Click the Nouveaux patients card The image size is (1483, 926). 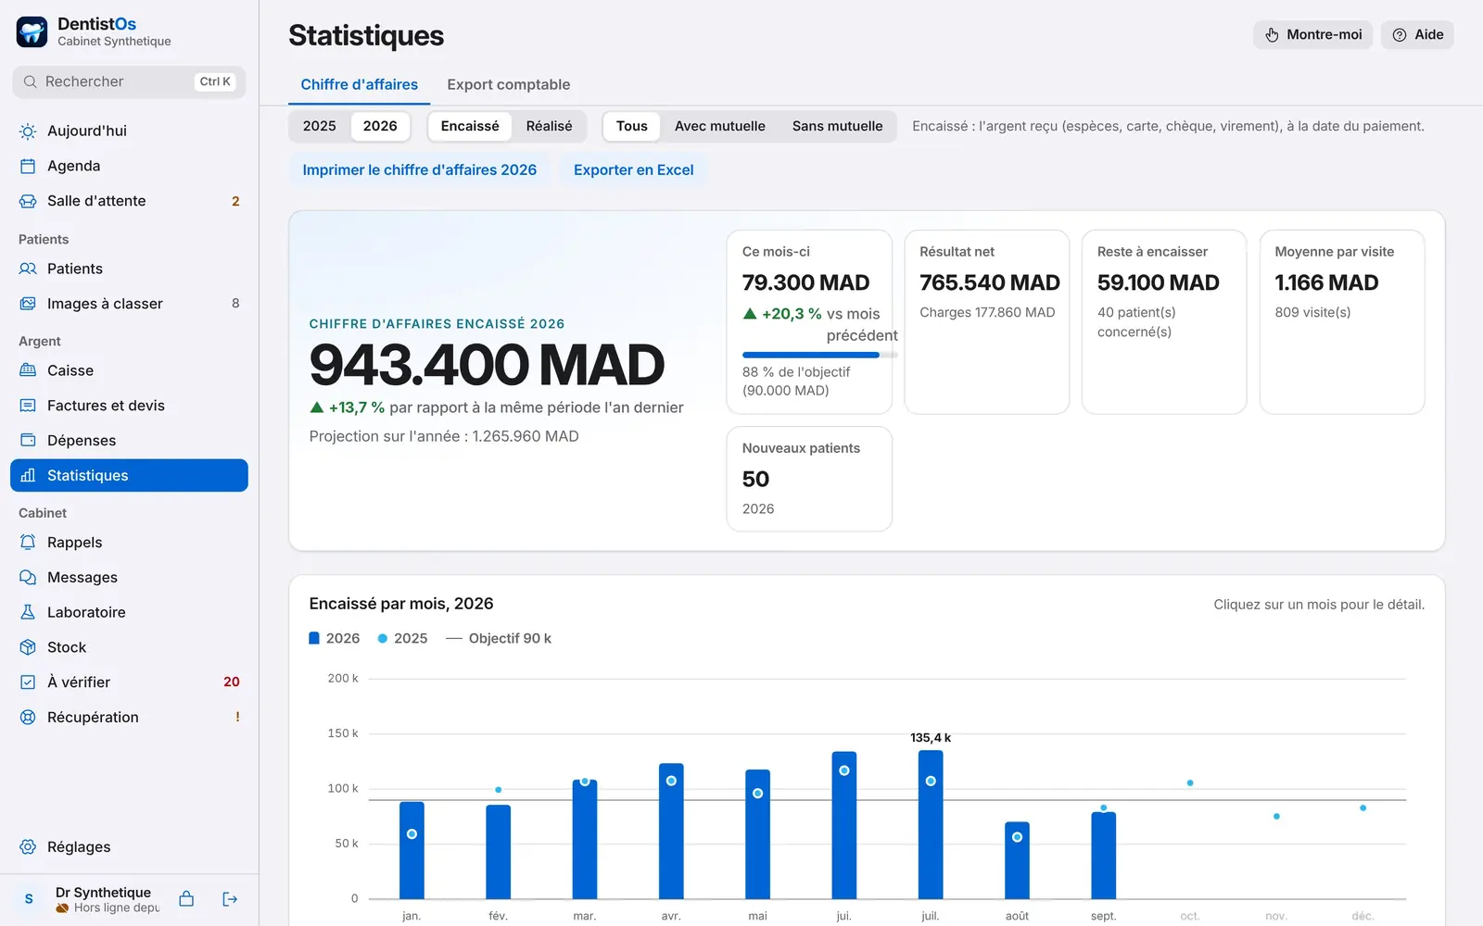point(809,479)
